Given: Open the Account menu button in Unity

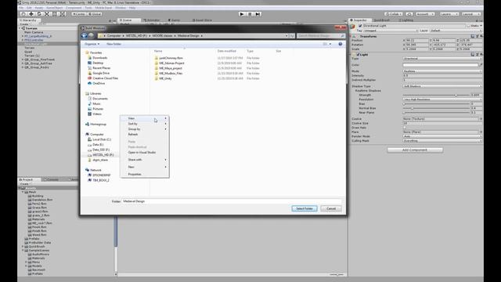Looking at the screenshot, I should (x=425, y=14).
